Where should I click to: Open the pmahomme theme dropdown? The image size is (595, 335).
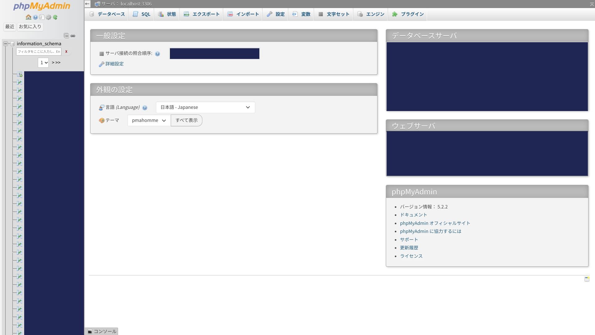(x=149, y=120)
